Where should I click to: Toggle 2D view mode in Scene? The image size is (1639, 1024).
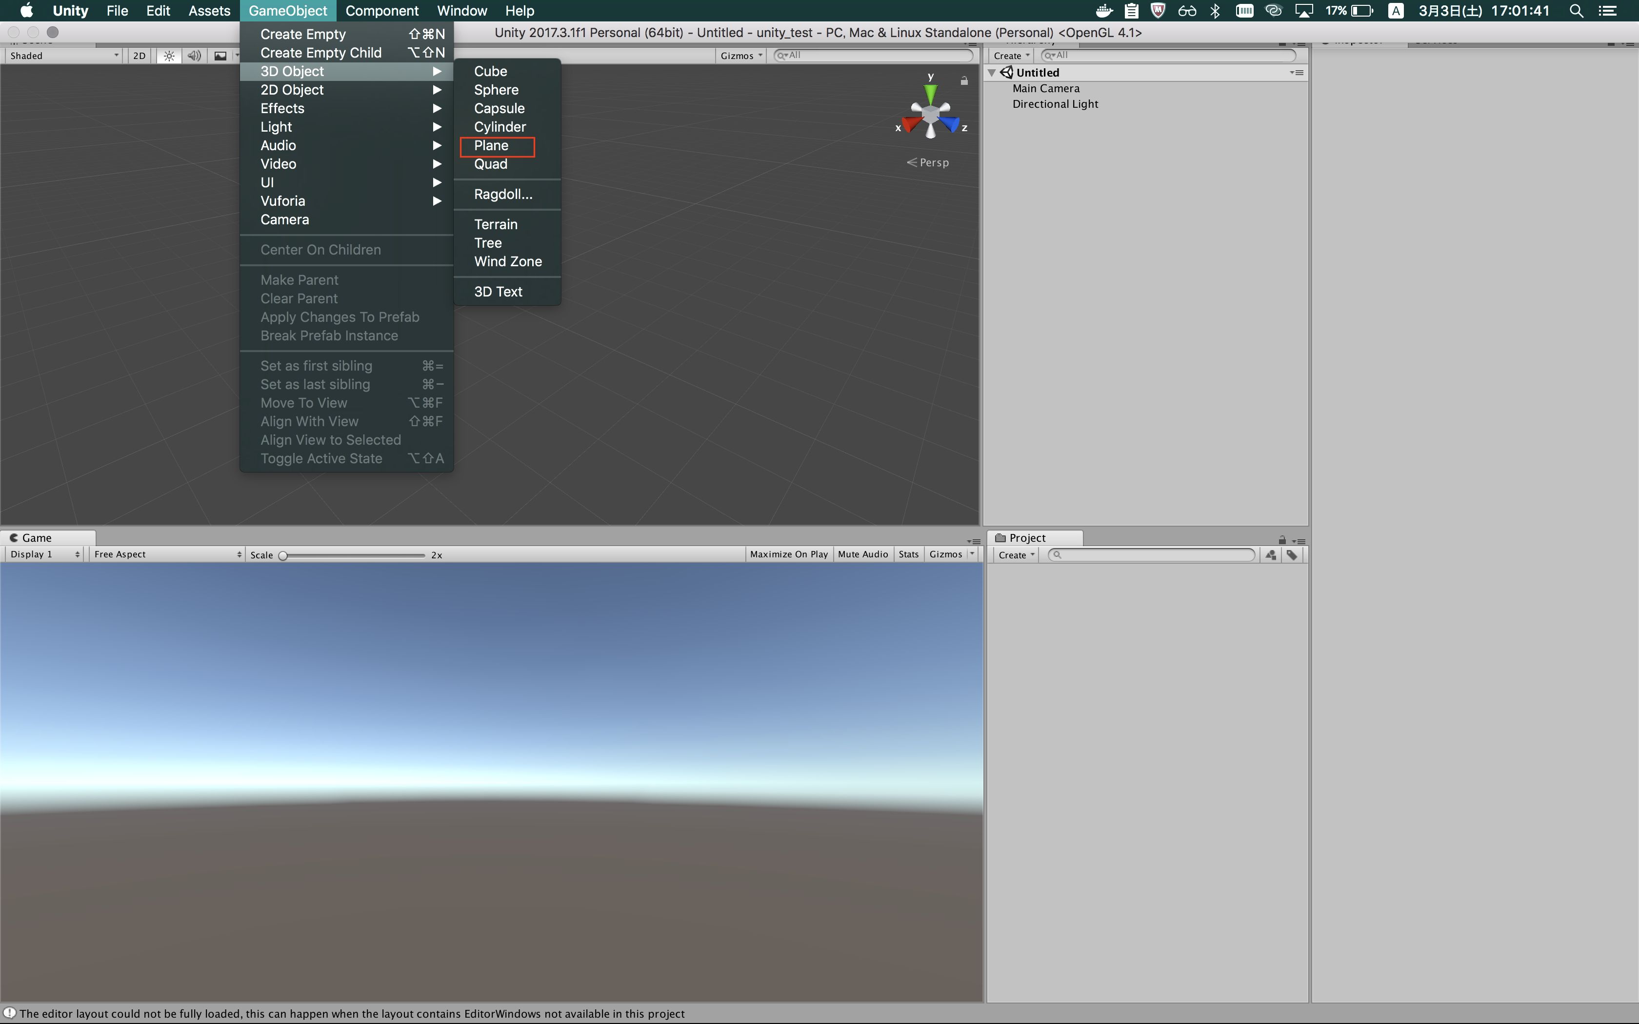click(x=140, y=56)
